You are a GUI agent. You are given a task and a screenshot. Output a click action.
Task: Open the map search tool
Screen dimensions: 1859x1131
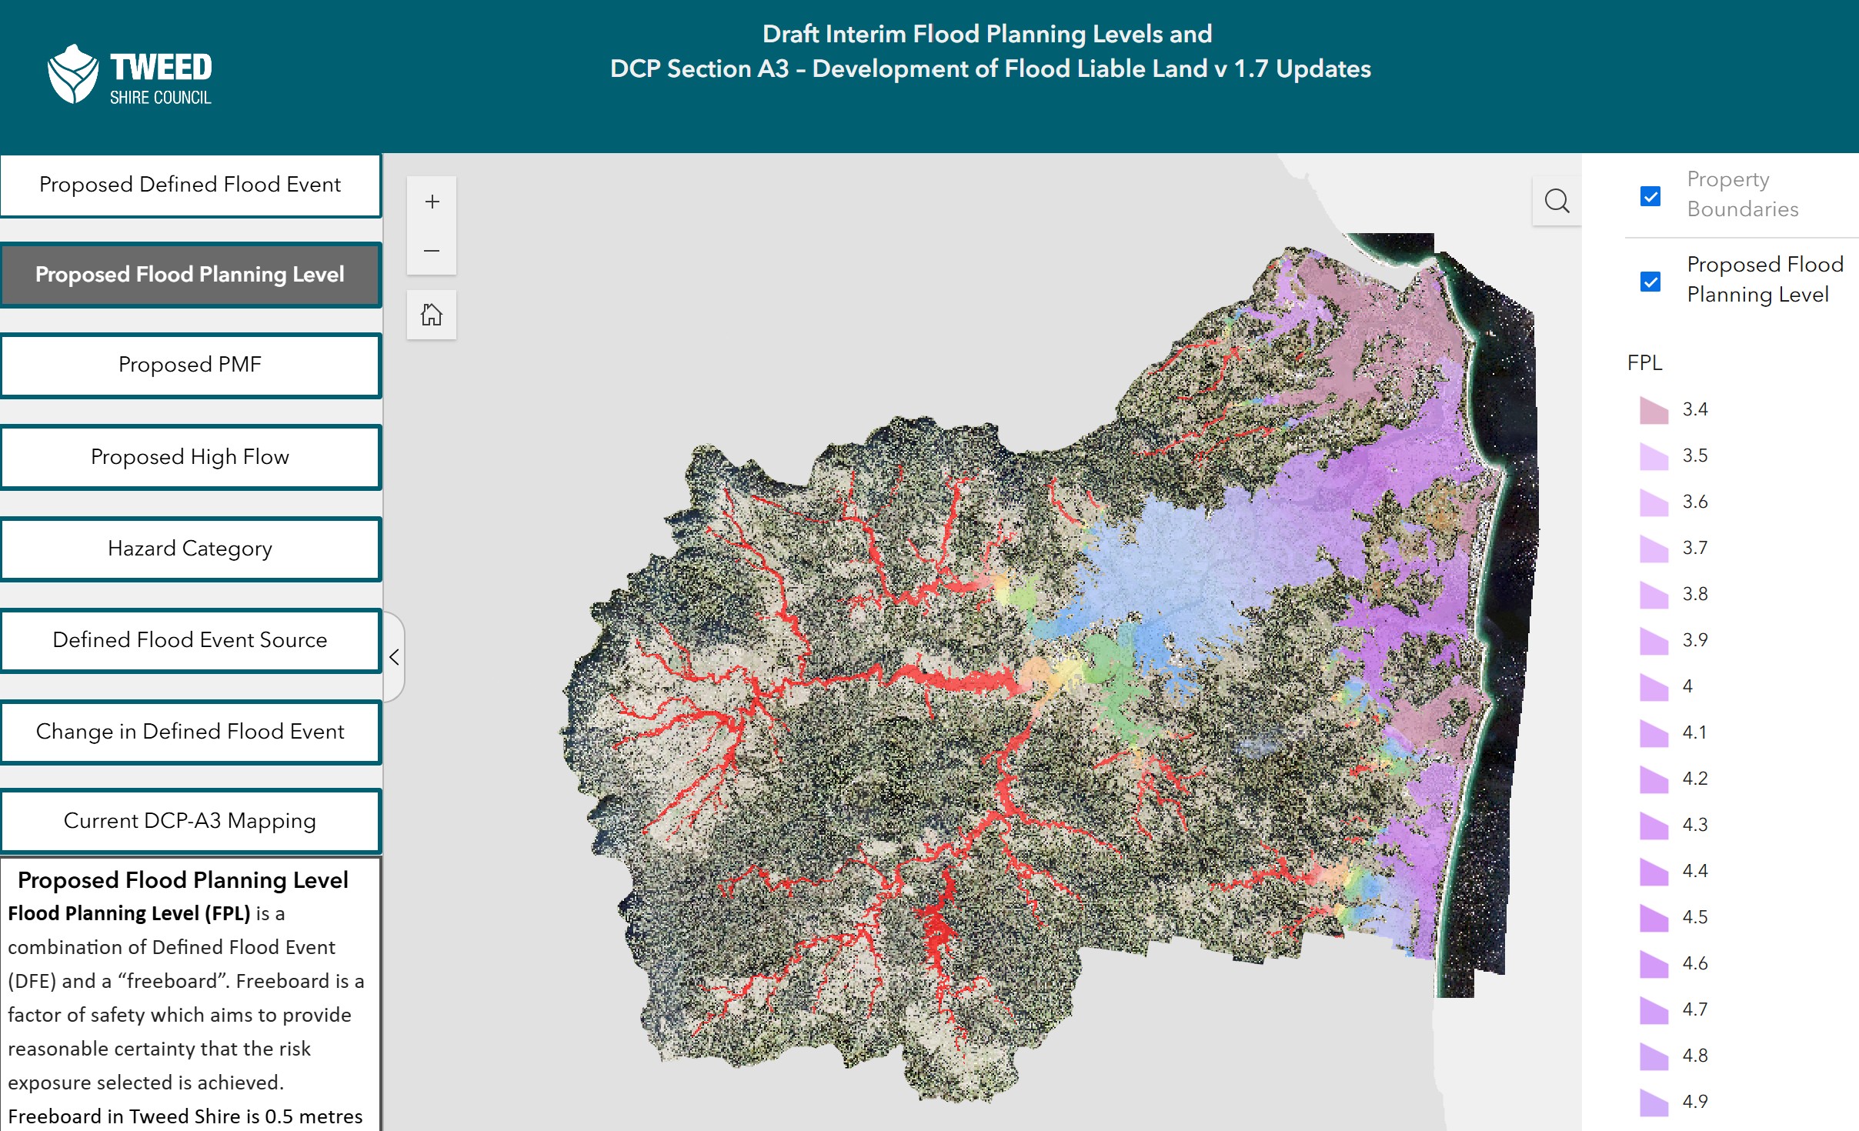point(1557,202)
